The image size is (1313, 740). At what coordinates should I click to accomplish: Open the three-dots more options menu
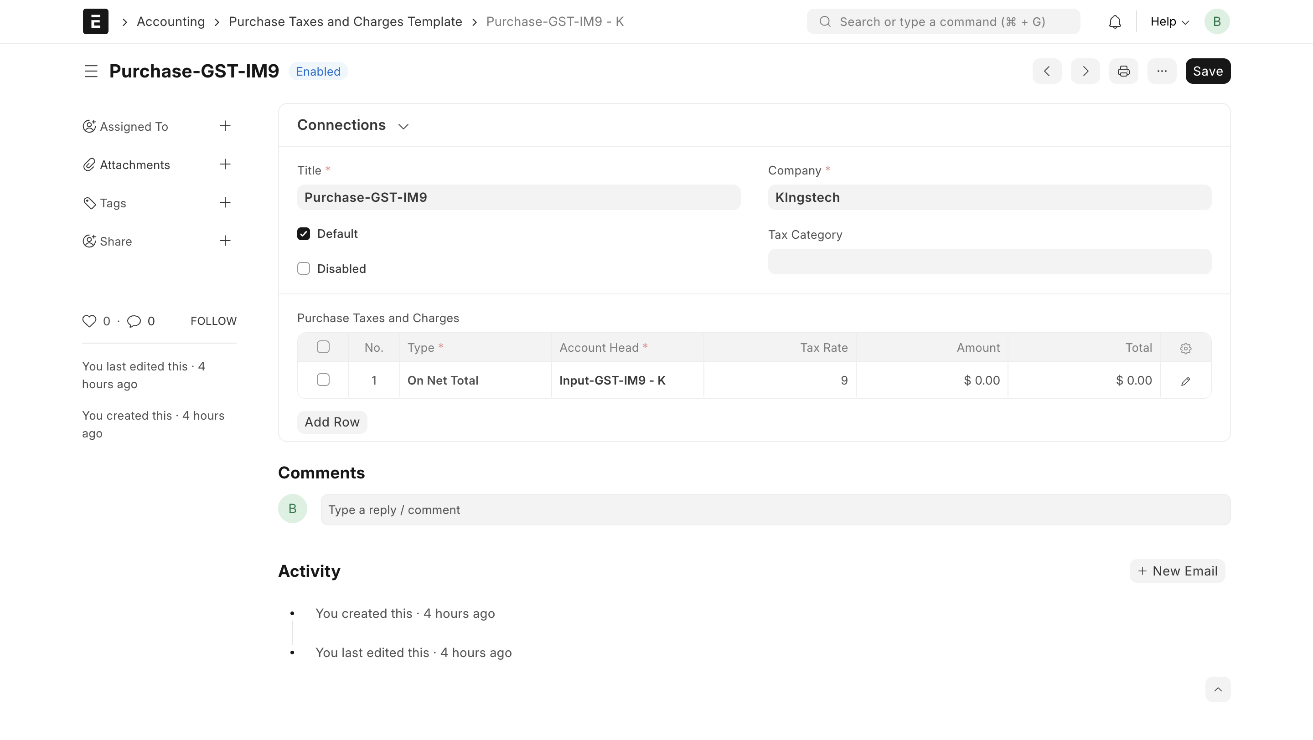[1162, 71]
